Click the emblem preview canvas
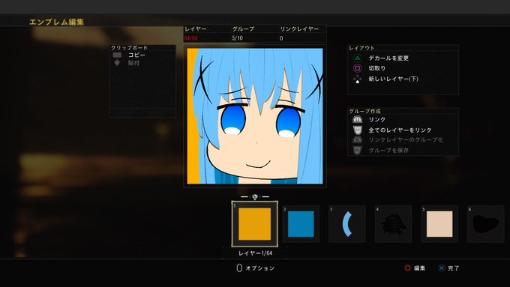 [x=255, y=116]
